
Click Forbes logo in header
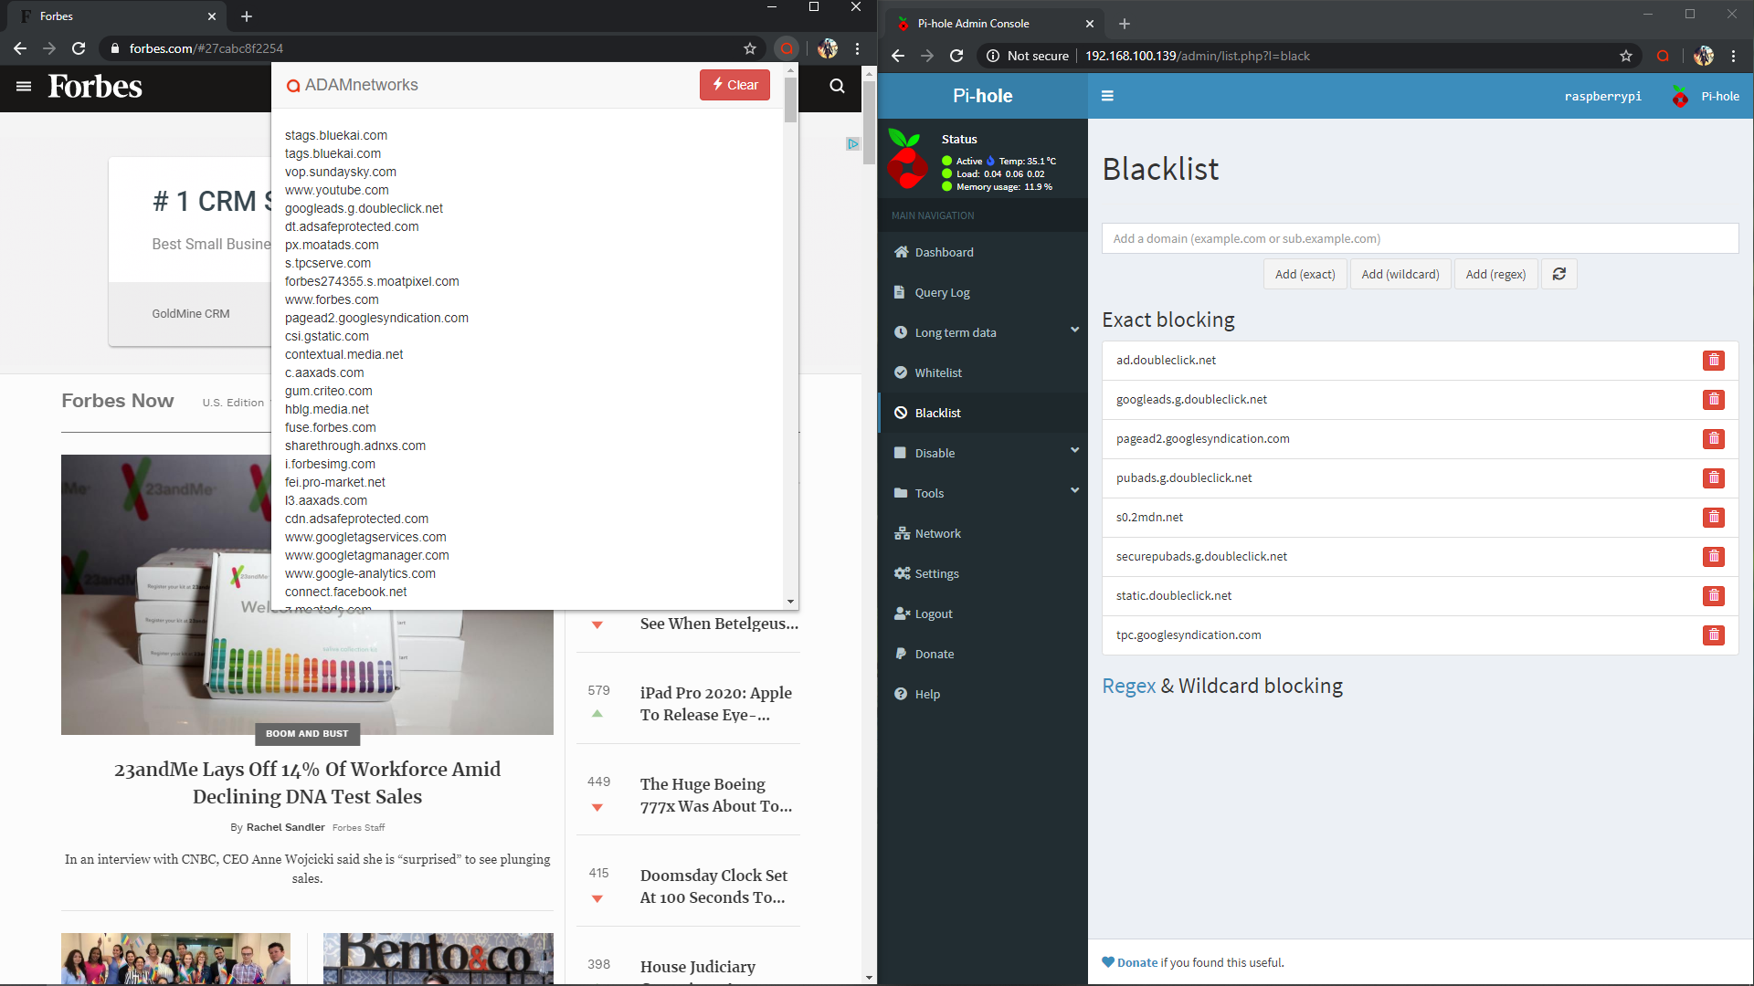click(x=95, y=87)
